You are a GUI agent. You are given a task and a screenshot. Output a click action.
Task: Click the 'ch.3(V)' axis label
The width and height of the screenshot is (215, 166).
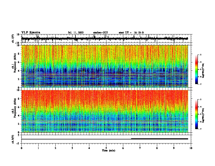(13, 139)
